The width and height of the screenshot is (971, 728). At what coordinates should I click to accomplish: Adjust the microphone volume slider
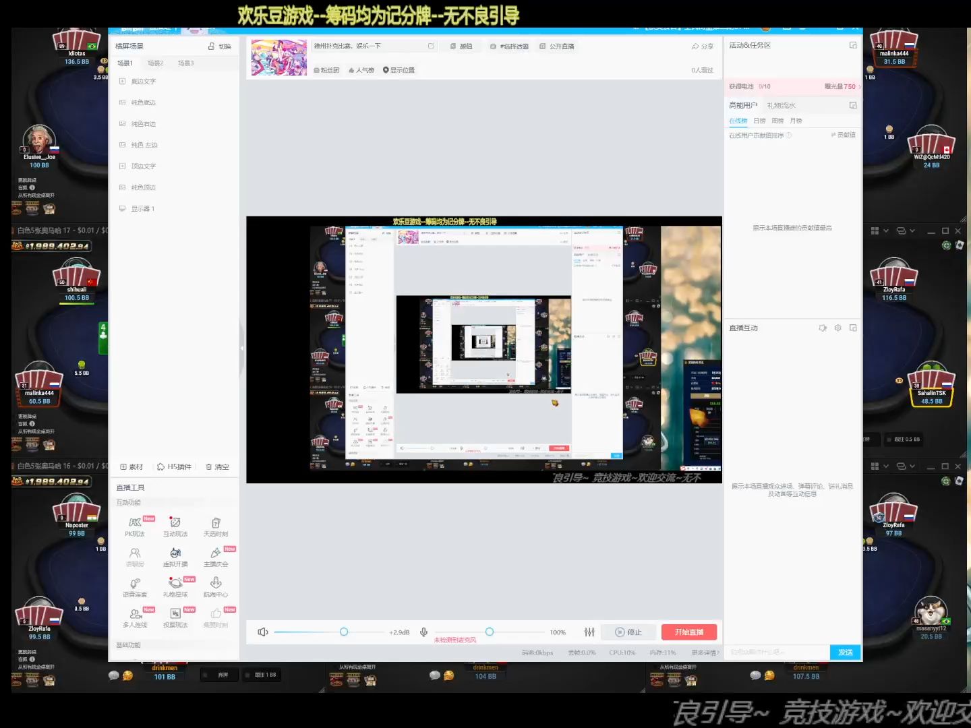(490, 632)
